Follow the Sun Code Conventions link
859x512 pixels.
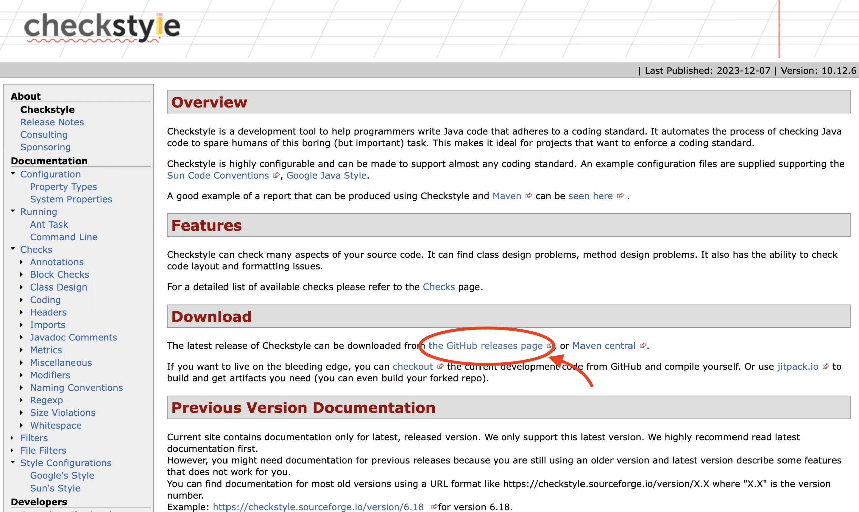pos(218,175)
